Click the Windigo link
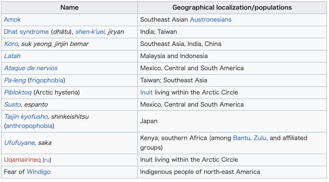 tap(39, 172)
